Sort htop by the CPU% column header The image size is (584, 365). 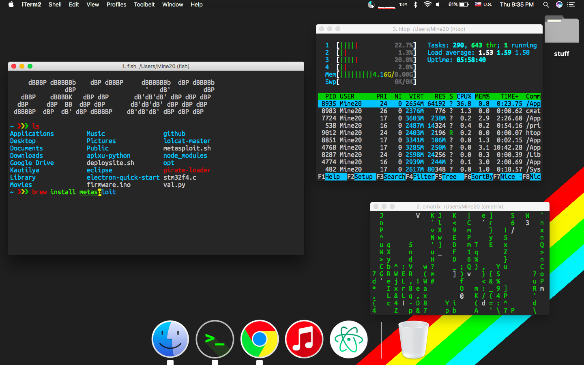tap(464, 97)
